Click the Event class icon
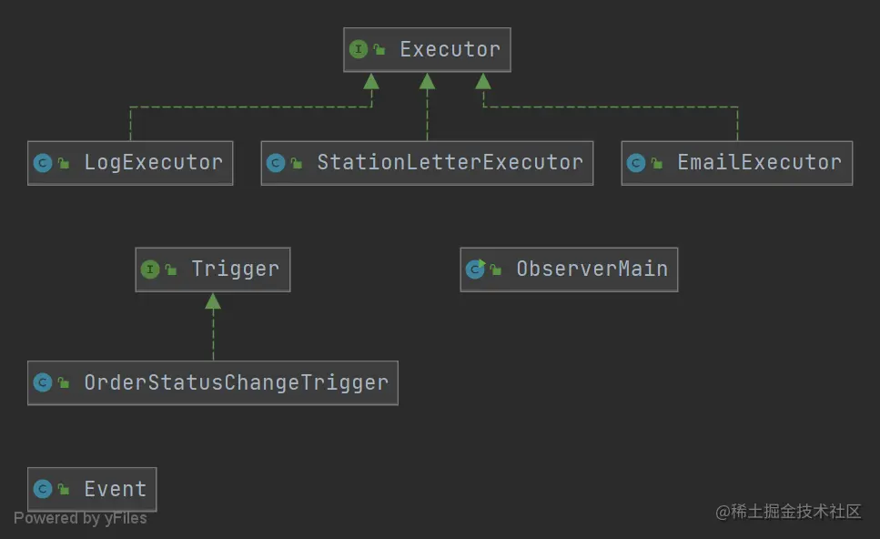 (x=43, y=490)
